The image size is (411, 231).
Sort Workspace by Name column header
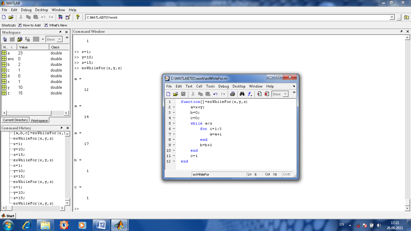9,47
